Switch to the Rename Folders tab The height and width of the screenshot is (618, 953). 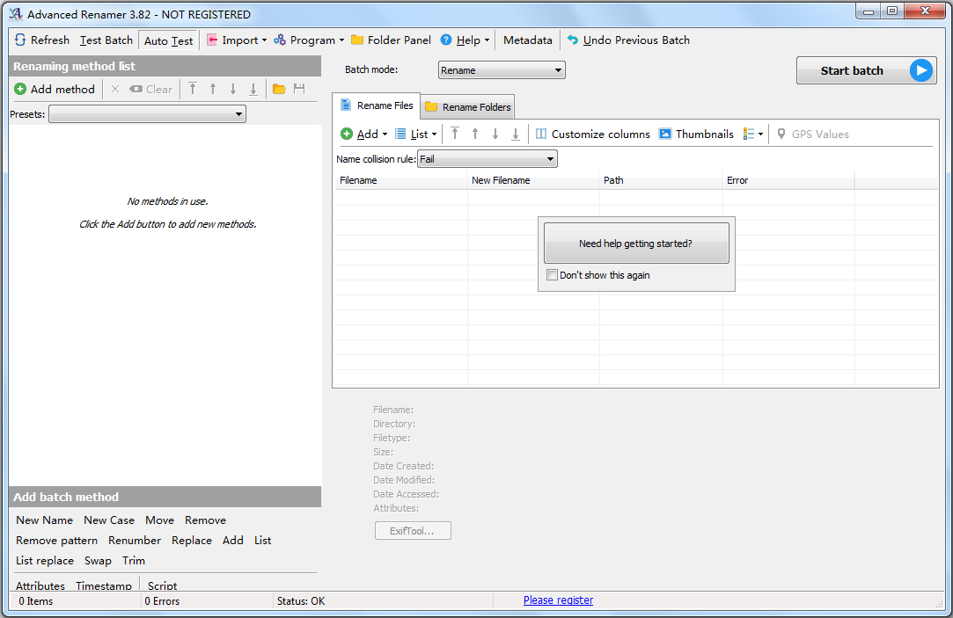point(467,107)
